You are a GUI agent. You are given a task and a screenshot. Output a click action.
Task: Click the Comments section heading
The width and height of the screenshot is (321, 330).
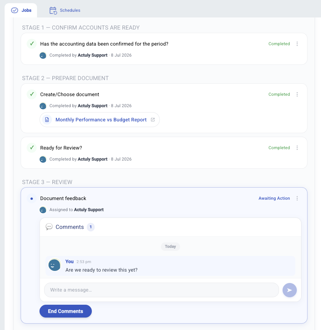[x=70, y=227]
